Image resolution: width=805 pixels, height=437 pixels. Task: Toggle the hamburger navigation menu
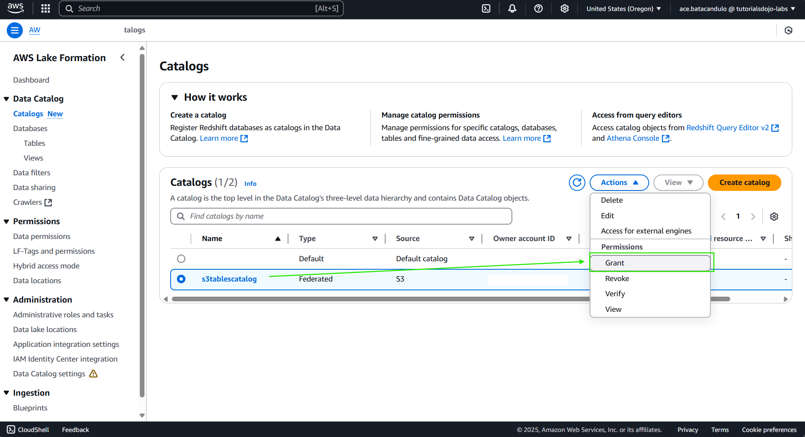pos(15,30)
